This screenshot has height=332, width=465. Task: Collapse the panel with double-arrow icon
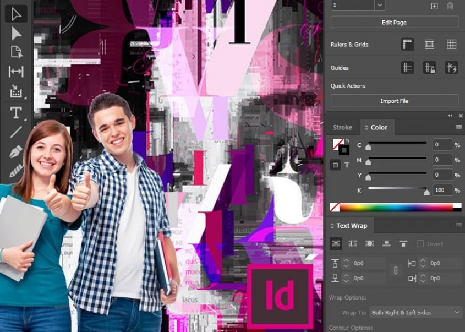(x=450, y=116)
